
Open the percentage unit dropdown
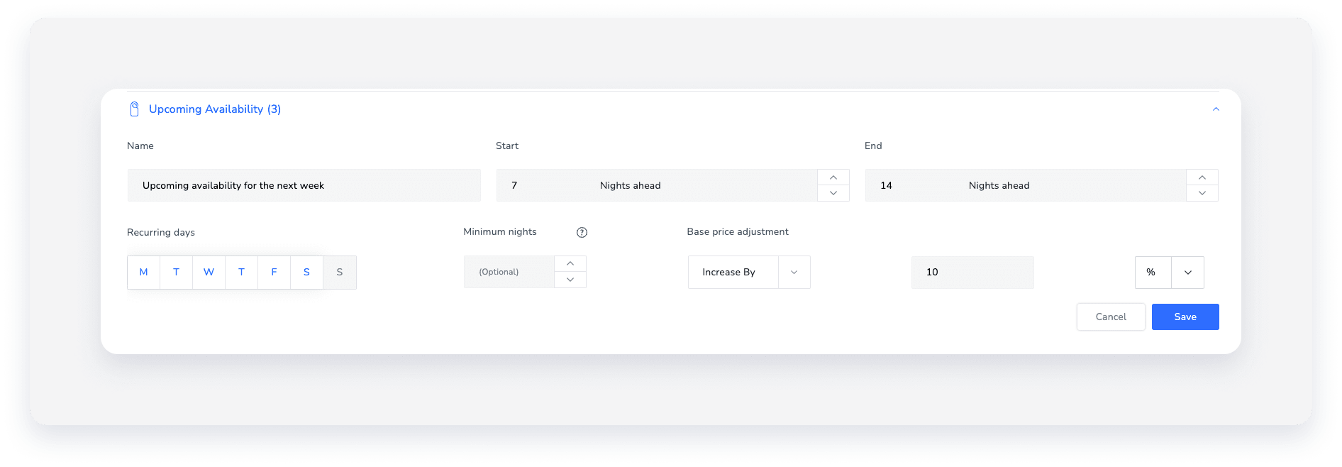(1185, 272)
